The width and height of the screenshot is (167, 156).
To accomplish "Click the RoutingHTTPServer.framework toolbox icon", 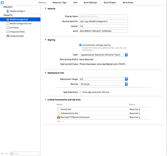I will (58, 117).
